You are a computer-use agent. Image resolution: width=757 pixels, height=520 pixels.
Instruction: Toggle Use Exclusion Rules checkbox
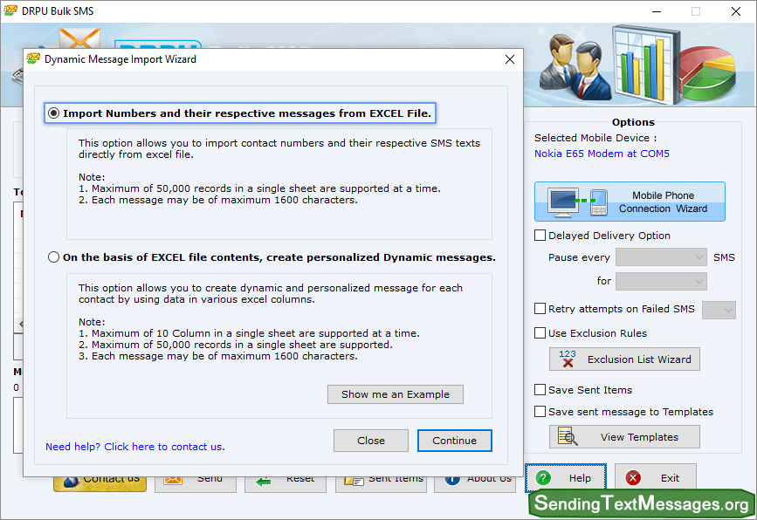pos(540,332)
